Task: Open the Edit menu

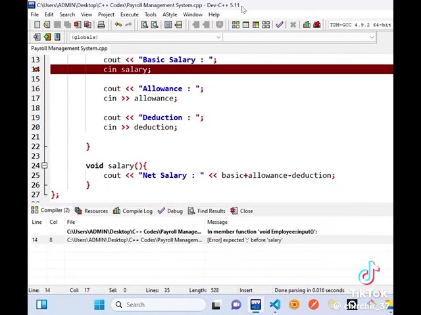Action: (x=49, y=14)
